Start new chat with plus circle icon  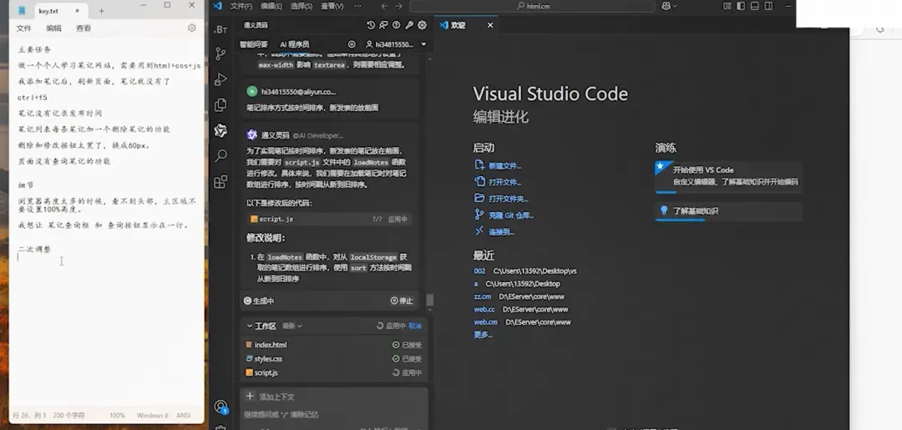coord(352,44)
